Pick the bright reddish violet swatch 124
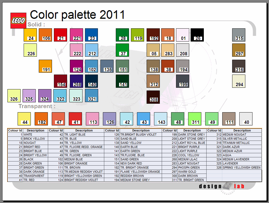The image size is (269, 203). pos(76,66)
